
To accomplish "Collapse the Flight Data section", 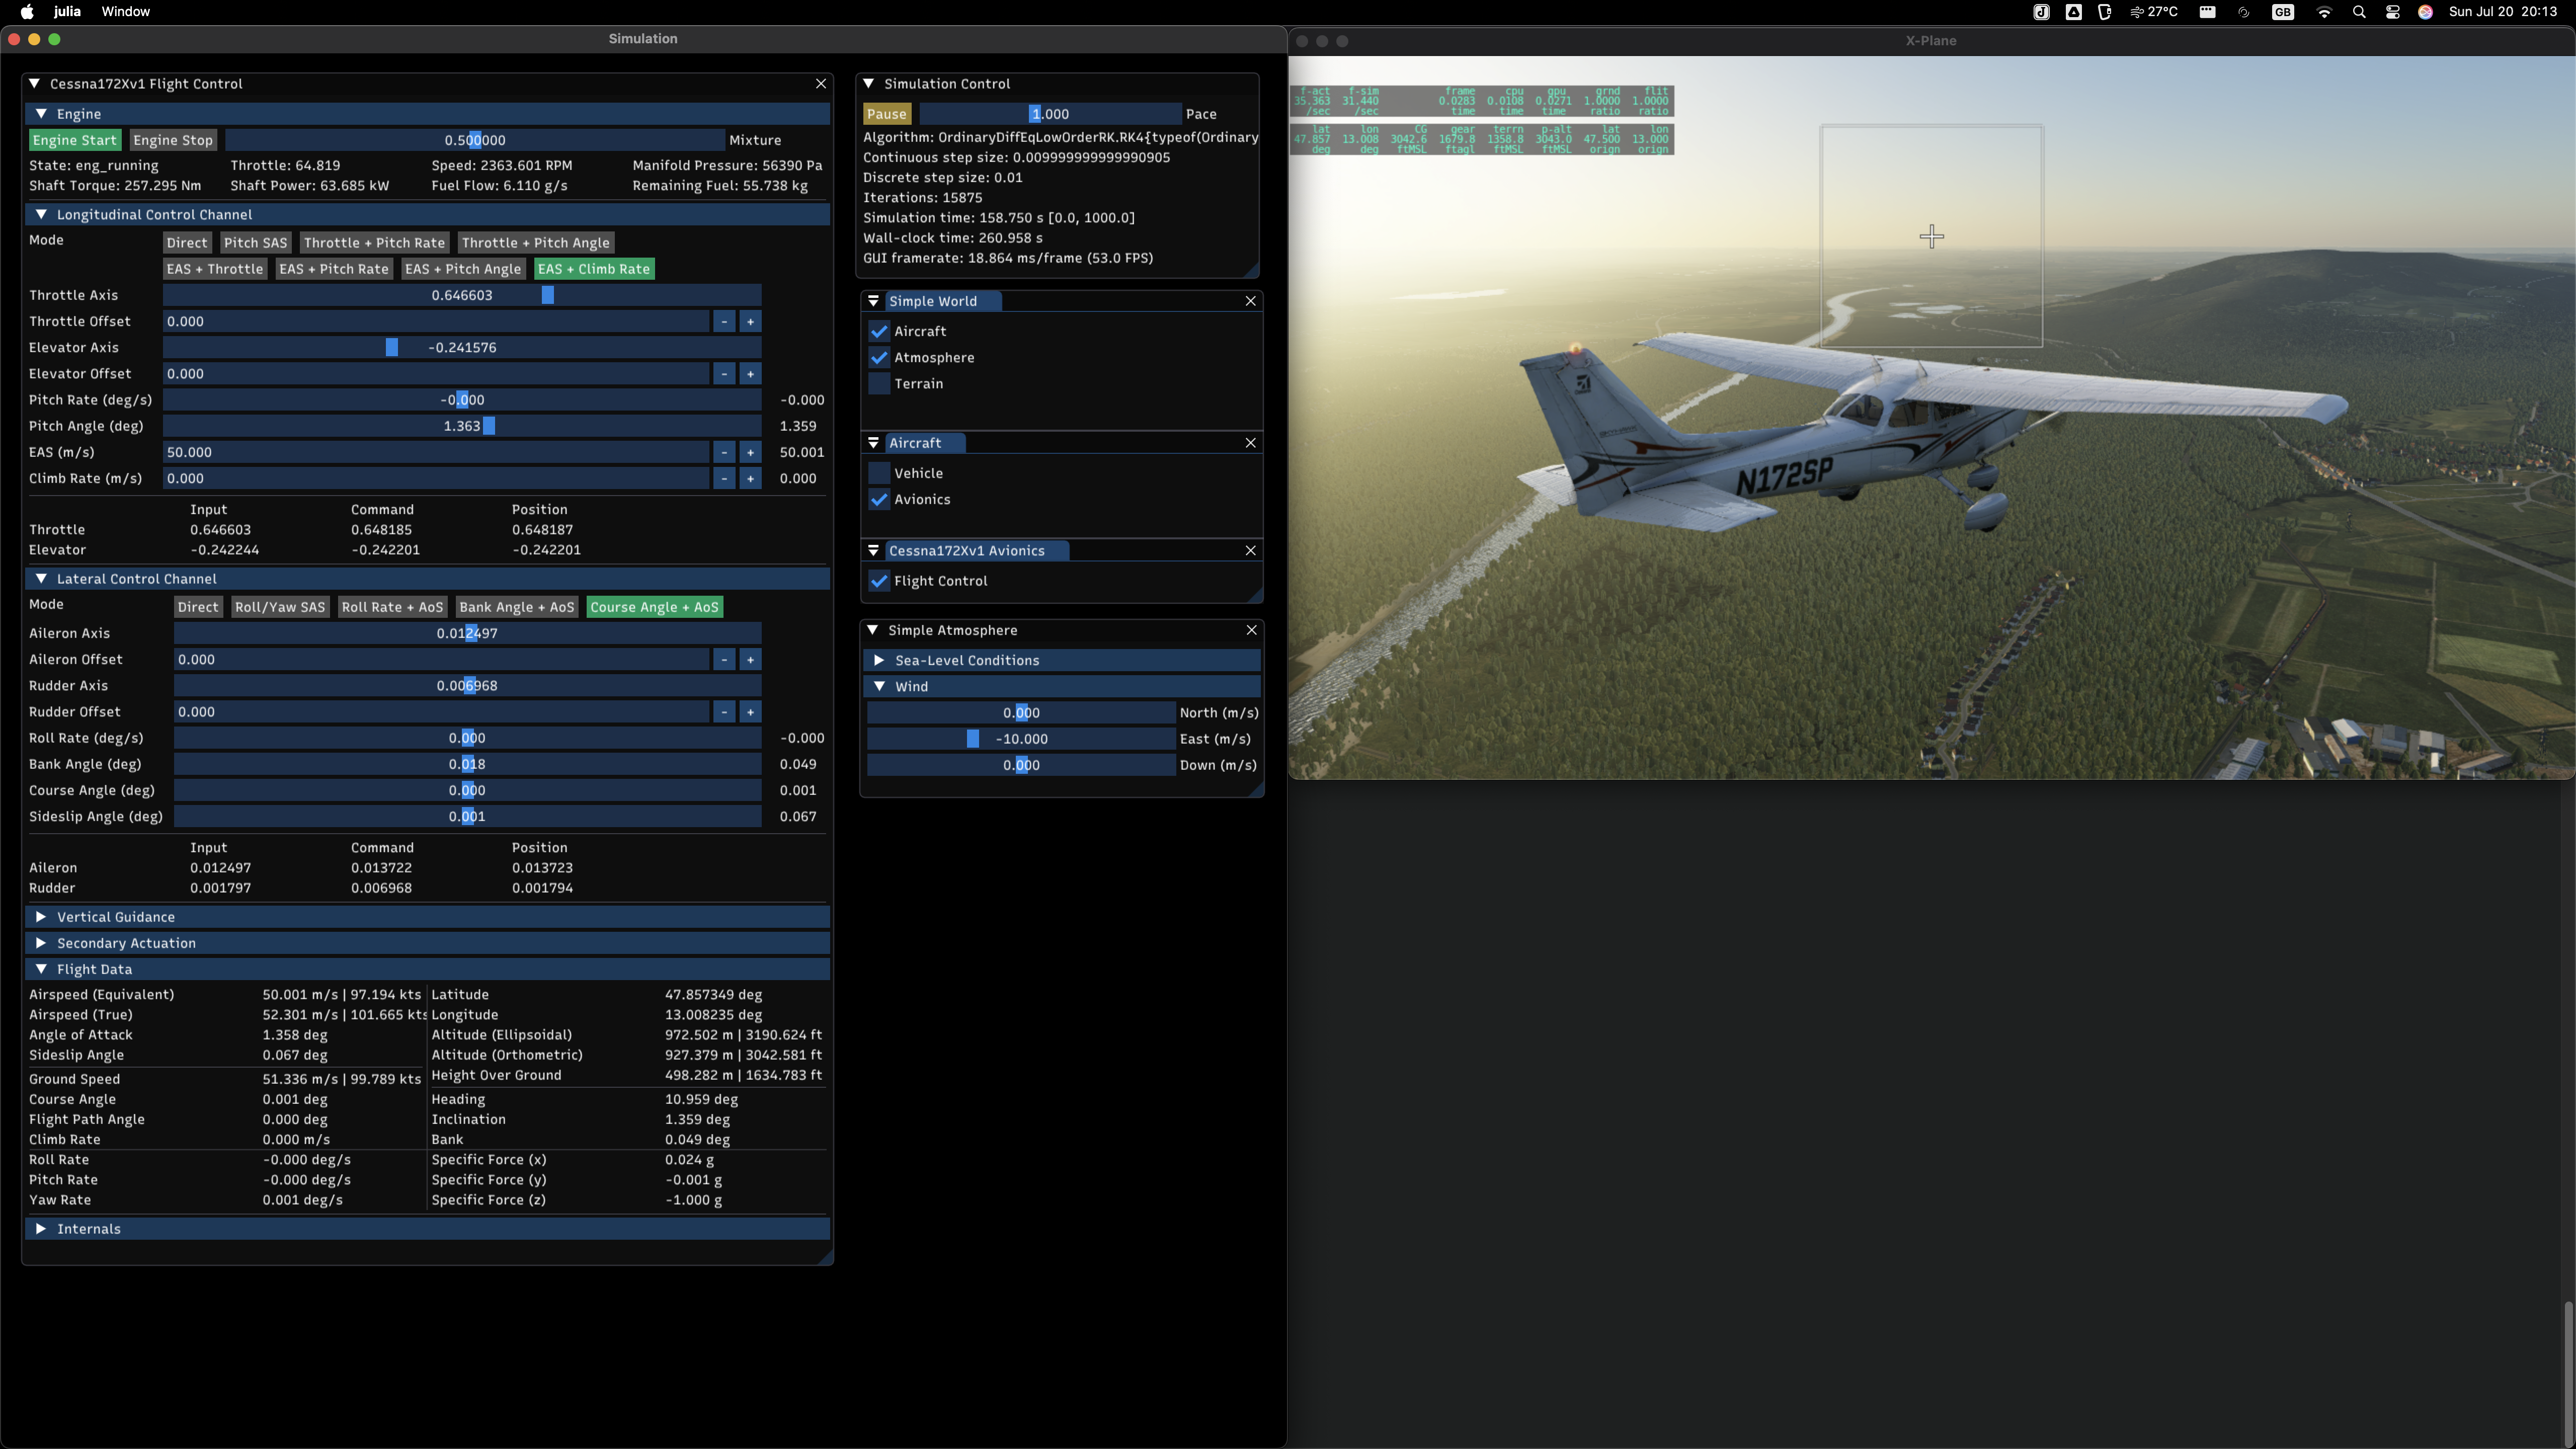I will [41, 969].
